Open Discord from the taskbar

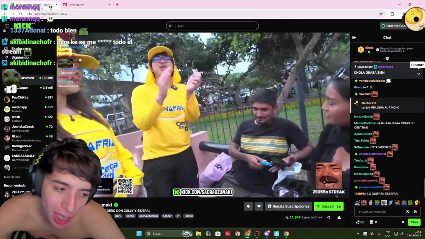pos(267,234)
